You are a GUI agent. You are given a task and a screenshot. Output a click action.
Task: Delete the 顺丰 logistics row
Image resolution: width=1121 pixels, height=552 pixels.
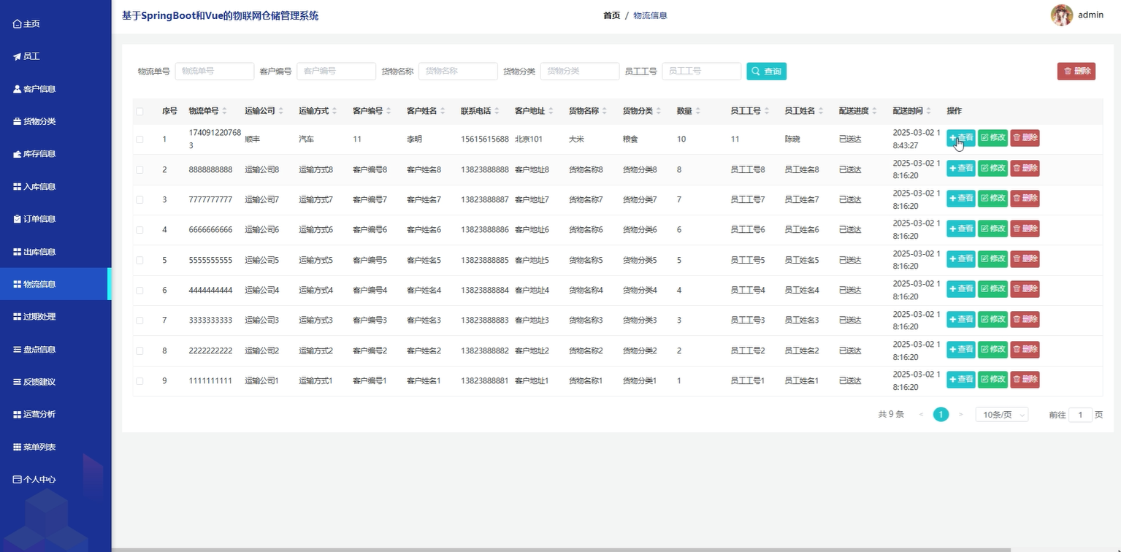point(1025,138)
